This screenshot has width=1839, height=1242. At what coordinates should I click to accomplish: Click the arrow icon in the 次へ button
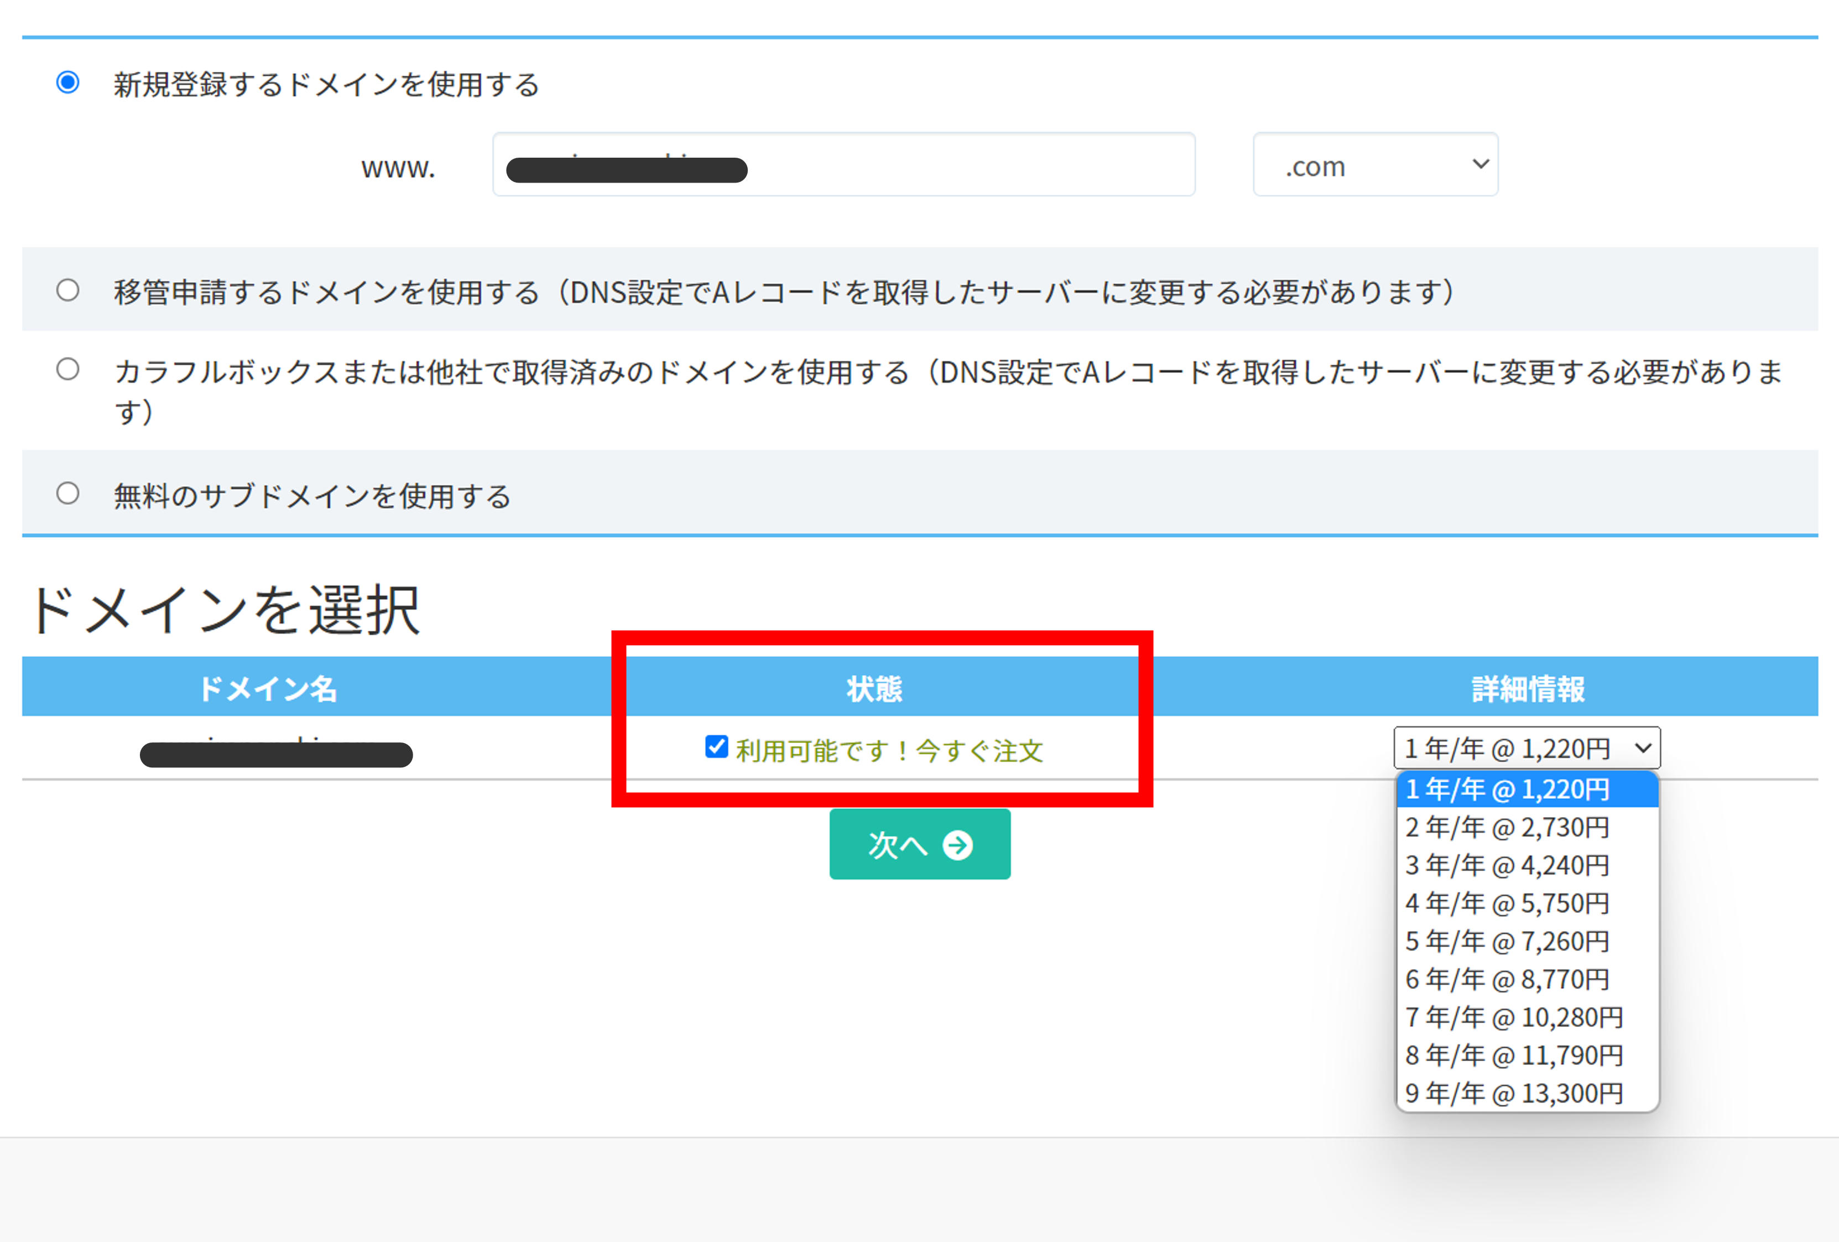(x=957, y=845)
